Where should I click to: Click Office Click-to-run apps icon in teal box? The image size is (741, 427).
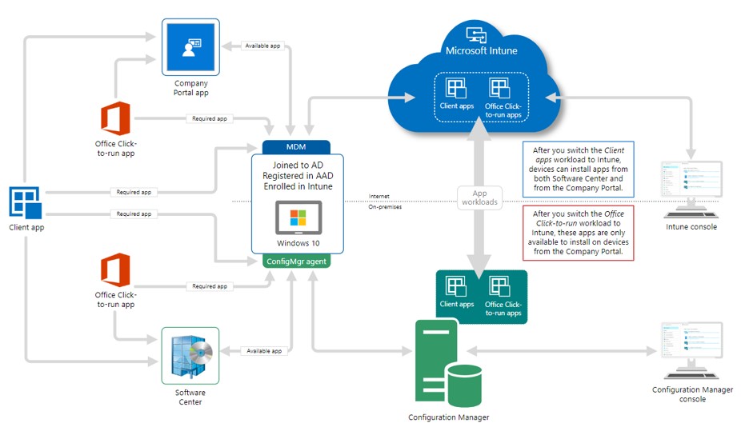[499, 286]
